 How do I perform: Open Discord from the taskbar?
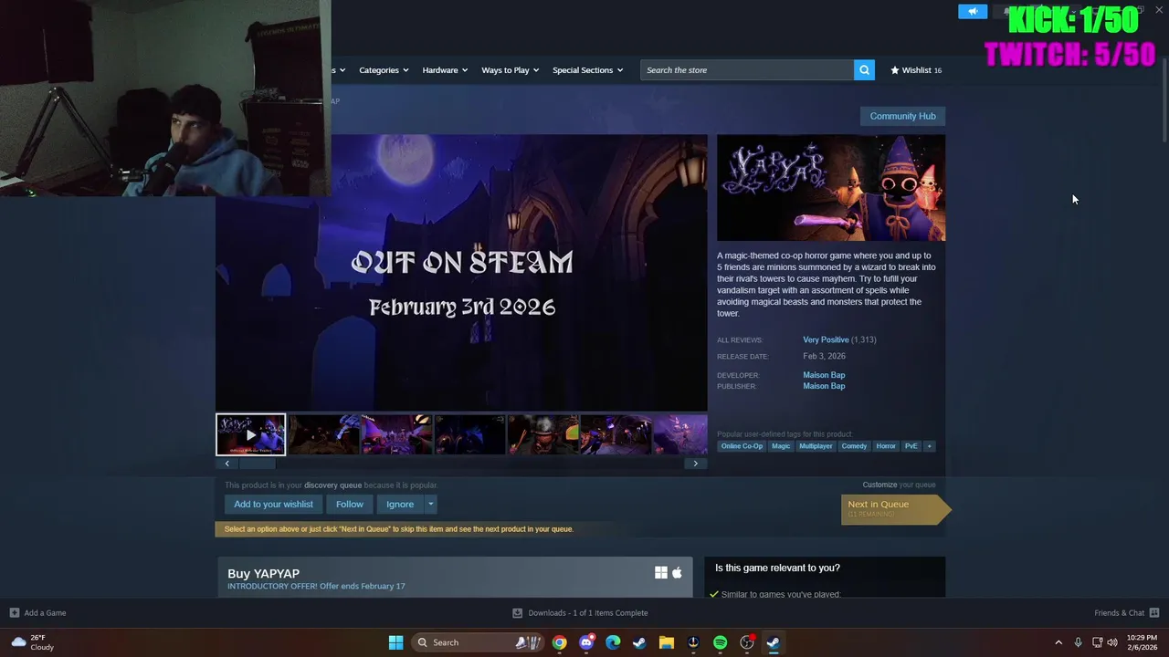[x=586, y=642]
